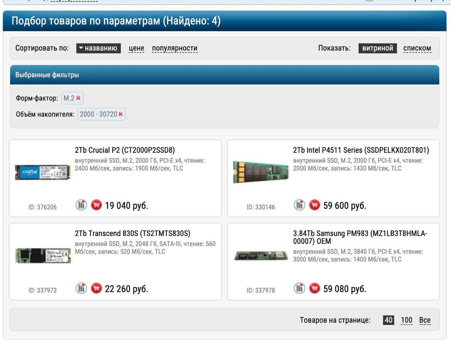Remove the 2000 - 30720 capacity filter
Image resolution: width=451 pixels, height=361 pixels.
pos(121,114)
